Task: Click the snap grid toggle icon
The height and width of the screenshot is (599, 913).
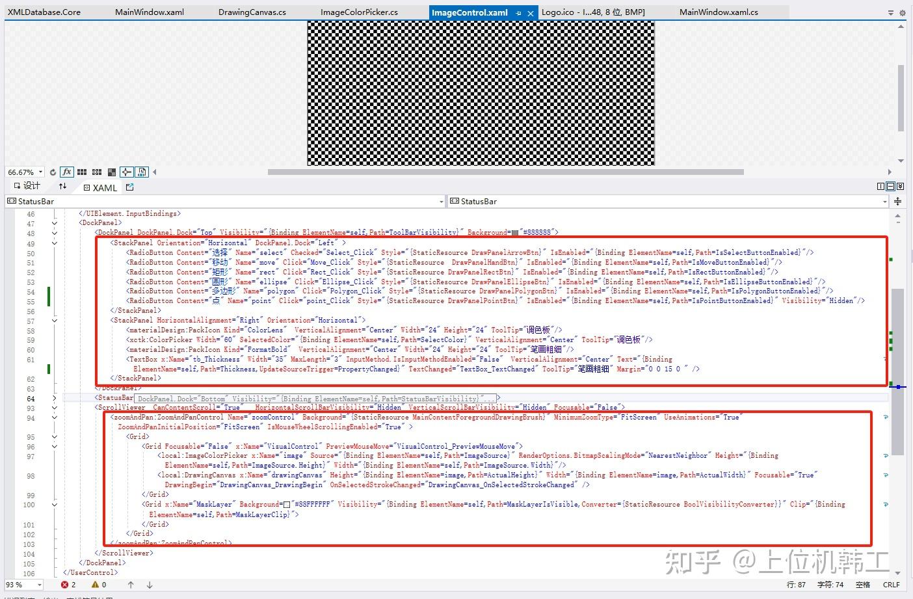Action: (x=81, y=172)
